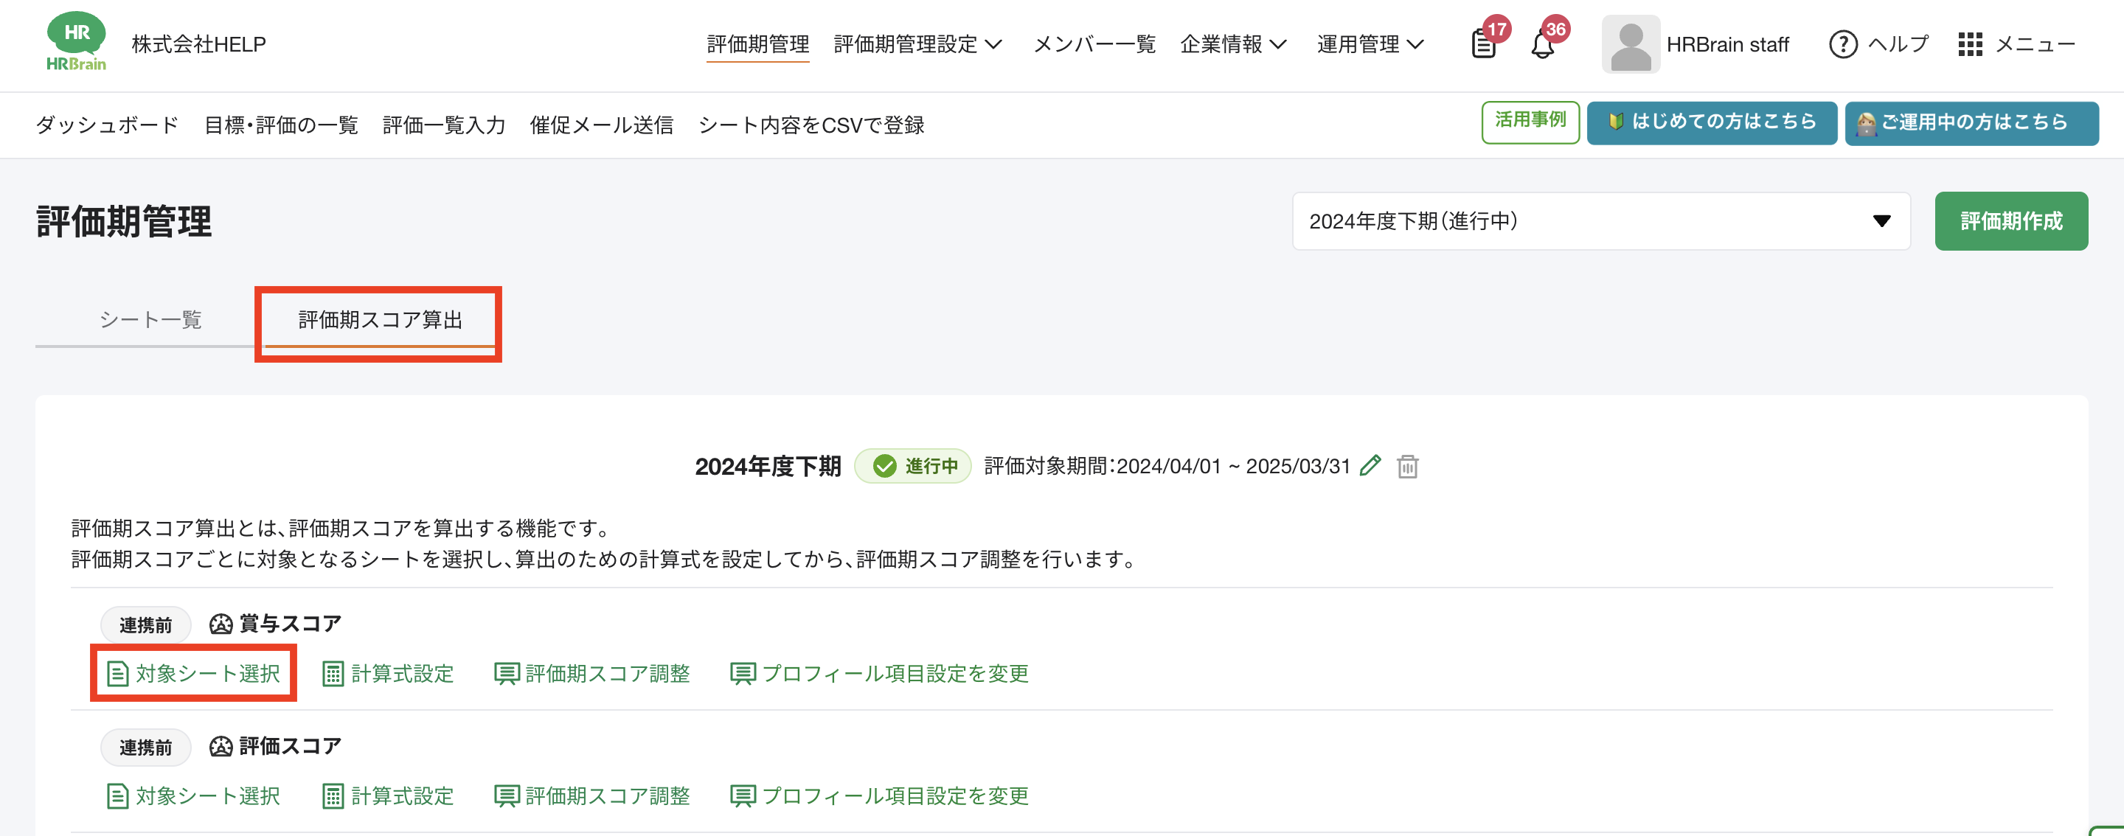Open the 2024年度下期(進行中) period selector
2124x836 pixels.
1600,221
